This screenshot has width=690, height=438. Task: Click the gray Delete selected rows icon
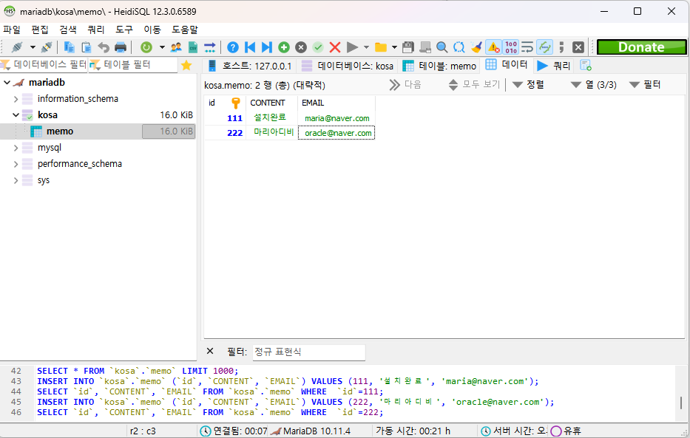[300, 47]
